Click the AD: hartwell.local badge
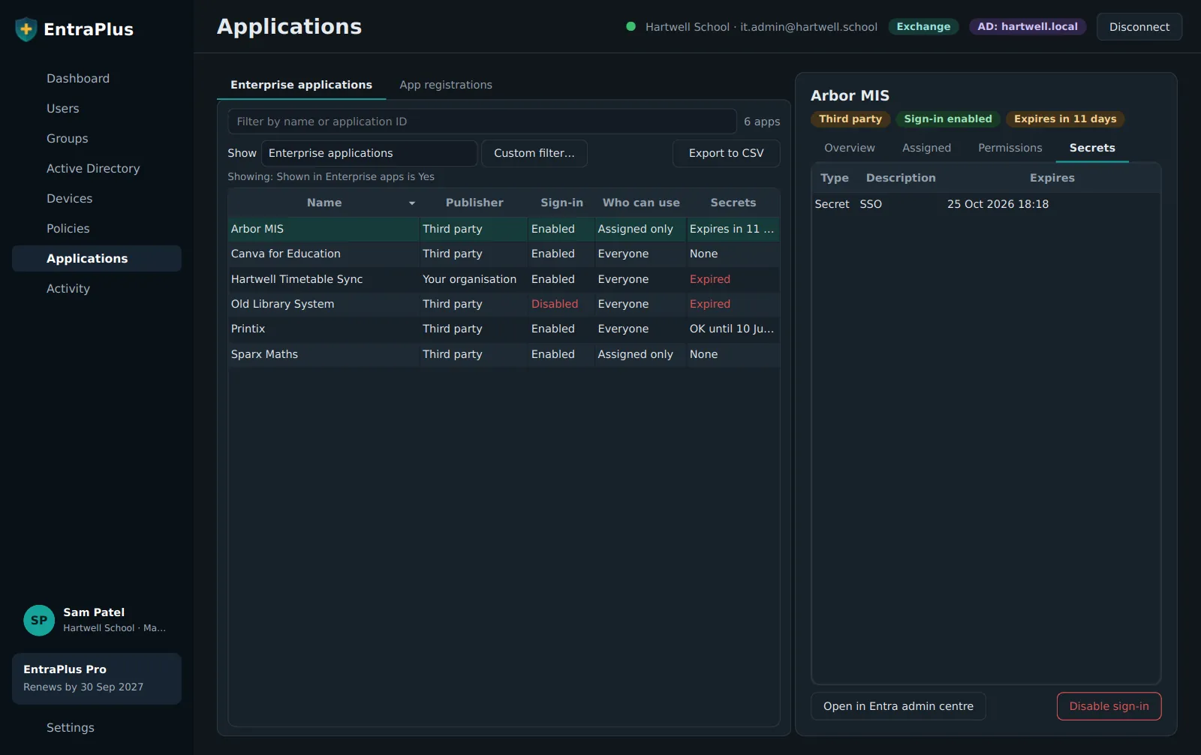Screen dimensions: 1201x755 click(x=1027, y=27)
